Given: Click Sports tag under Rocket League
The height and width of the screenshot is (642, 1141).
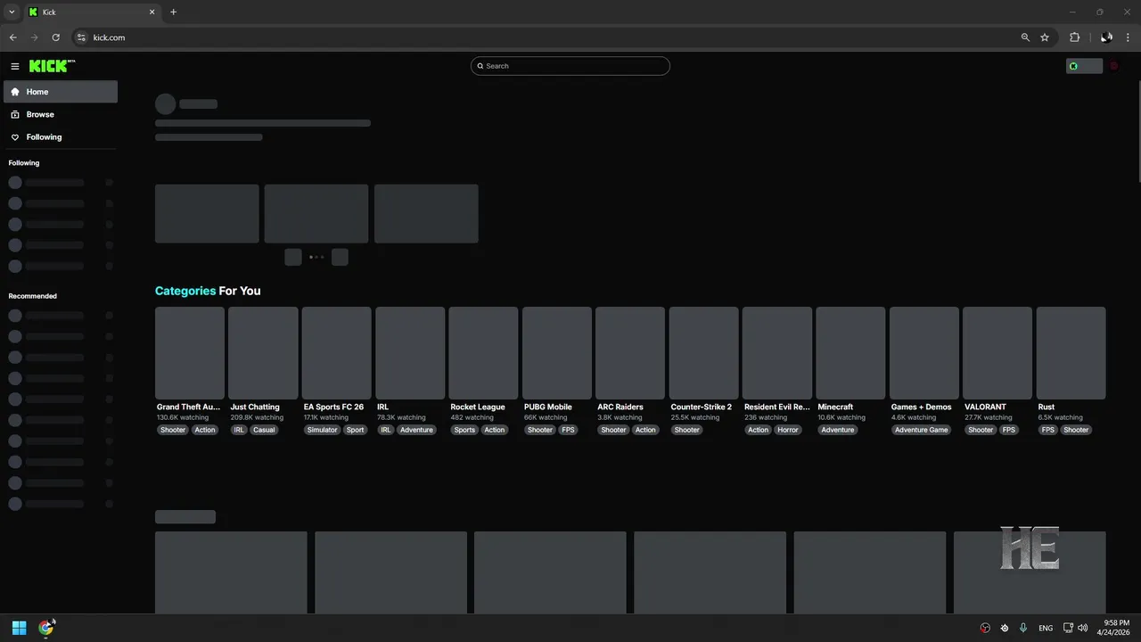Looking at the screenshot, I should point(464,430).
